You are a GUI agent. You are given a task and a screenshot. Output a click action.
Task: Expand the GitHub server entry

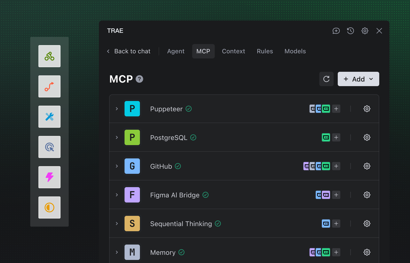(117, 166)
